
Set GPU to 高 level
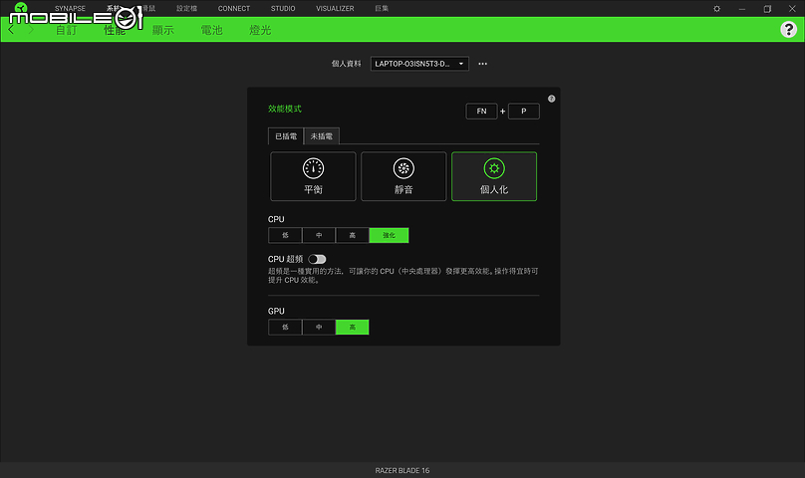pyautogui.click(x=353, y=327)
